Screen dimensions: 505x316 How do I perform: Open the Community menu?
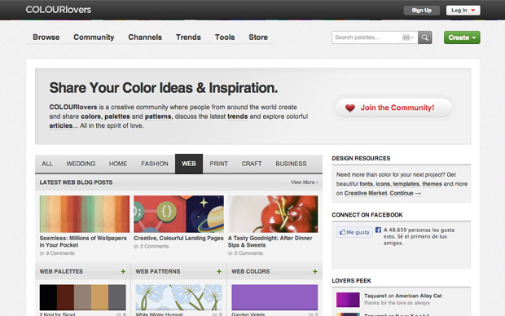click(94, 37)
